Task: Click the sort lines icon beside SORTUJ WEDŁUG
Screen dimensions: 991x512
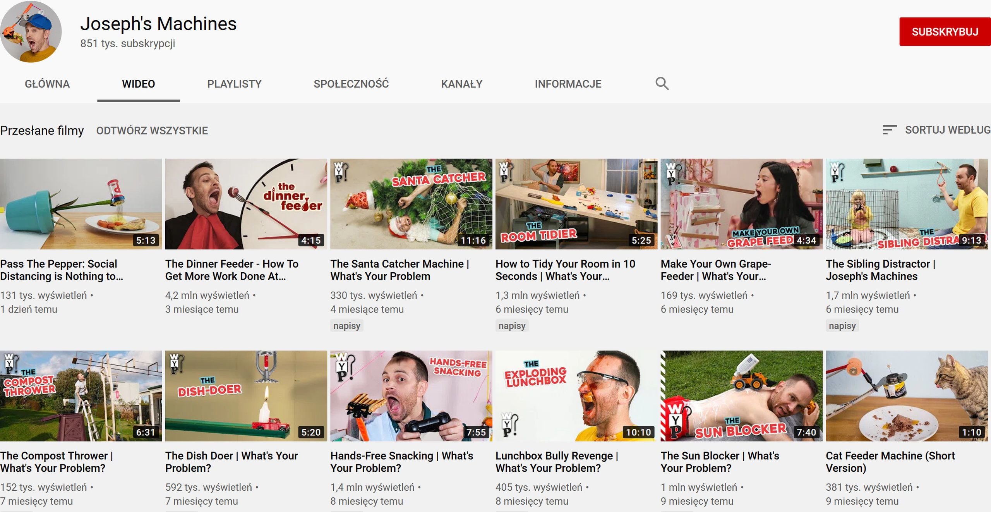Action: click(889, 130)
